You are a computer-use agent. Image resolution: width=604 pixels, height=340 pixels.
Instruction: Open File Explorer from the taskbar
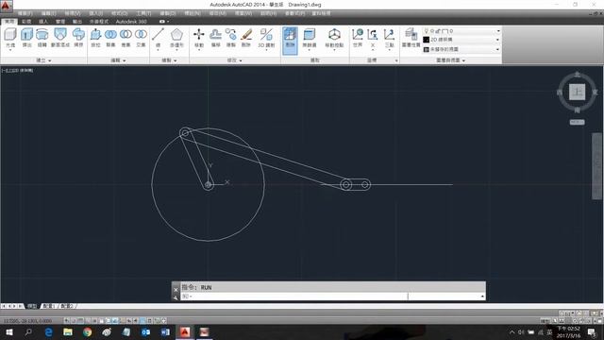point(68,331)
